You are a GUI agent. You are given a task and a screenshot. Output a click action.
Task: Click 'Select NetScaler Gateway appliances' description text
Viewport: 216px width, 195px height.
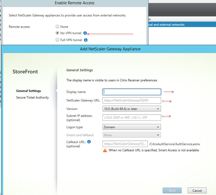[x=67, y=15]
